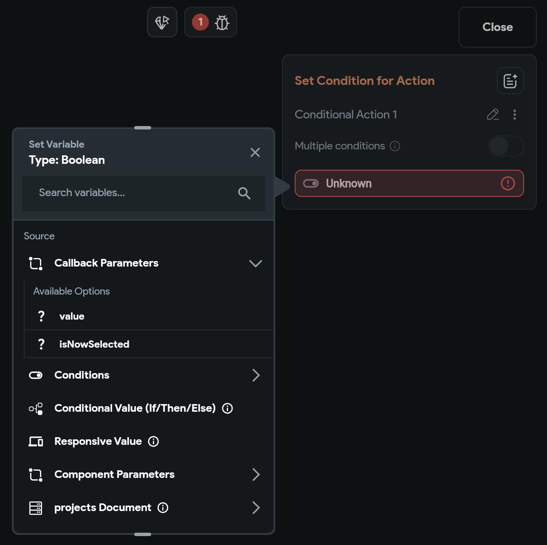Click the pencil icon to rename Conditional Action 1

[493, 115]
